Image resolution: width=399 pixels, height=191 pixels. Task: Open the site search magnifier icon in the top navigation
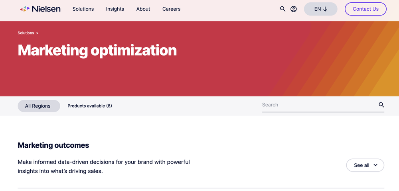282,9
